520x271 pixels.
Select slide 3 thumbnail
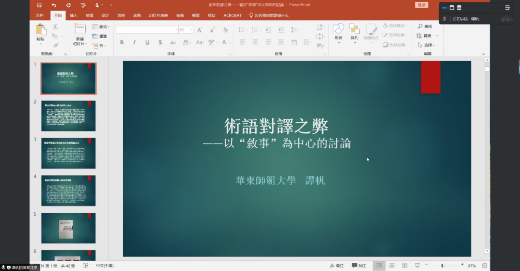tap(68, 153)
